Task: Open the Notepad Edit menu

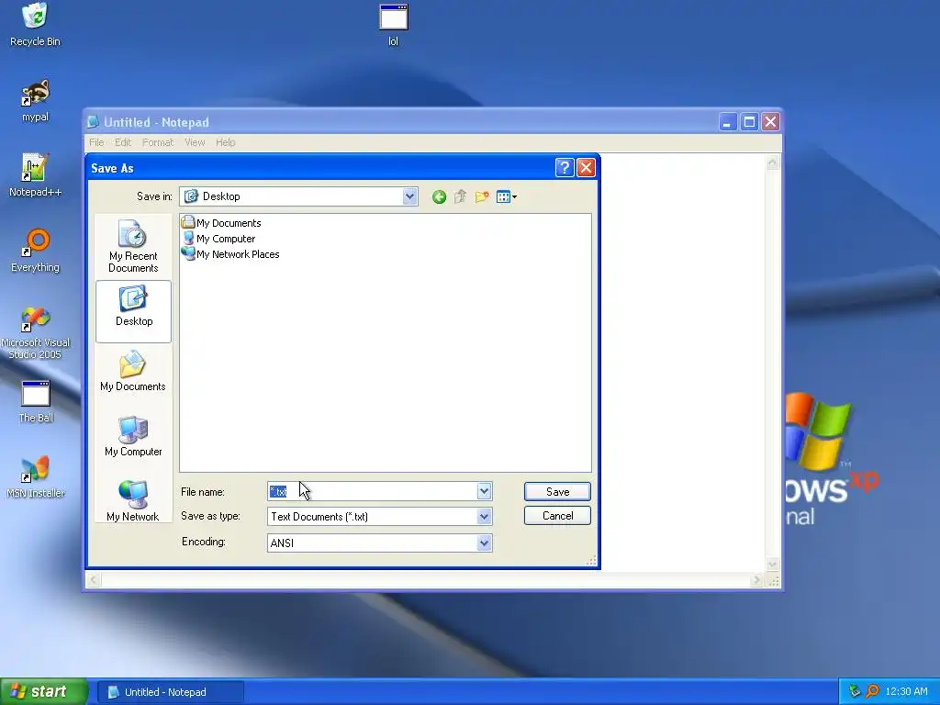Action: (x=123, y=142)
